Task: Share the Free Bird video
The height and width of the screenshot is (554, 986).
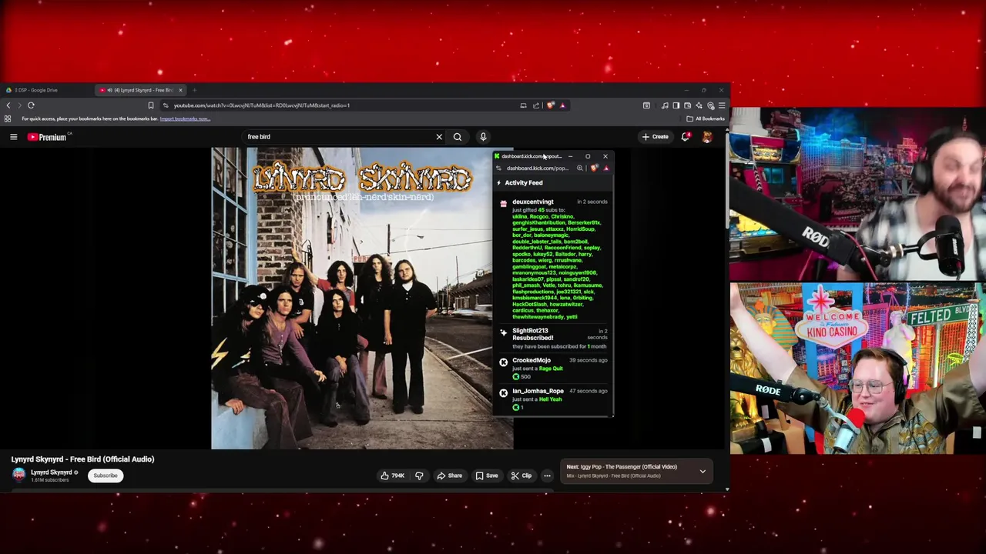Action: pos(450,476)
